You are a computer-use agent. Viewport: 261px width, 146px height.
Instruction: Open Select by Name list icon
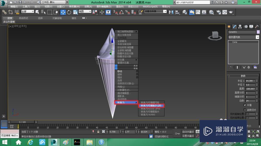tap(43, 12)
